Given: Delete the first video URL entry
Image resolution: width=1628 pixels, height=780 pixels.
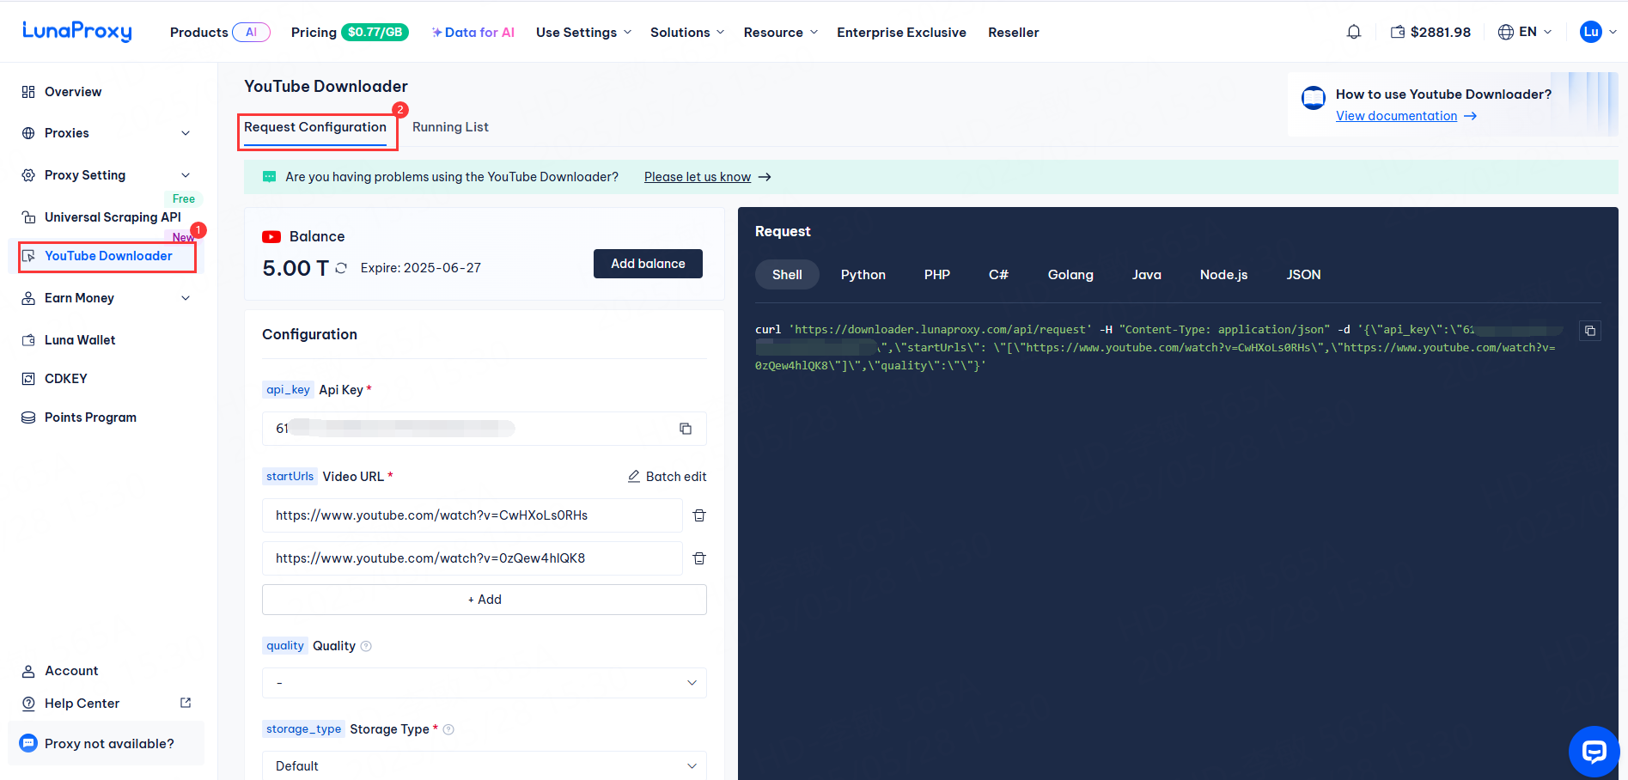Looking at the screenshot, I should (699, 515).
